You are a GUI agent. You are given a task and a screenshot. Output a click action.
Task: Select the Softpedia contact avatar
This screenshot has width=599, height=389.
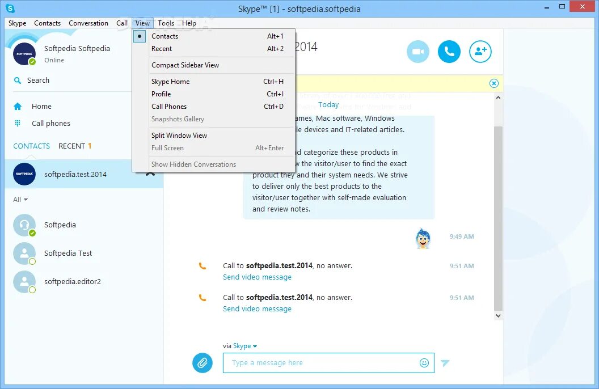(x=24, y=225)
